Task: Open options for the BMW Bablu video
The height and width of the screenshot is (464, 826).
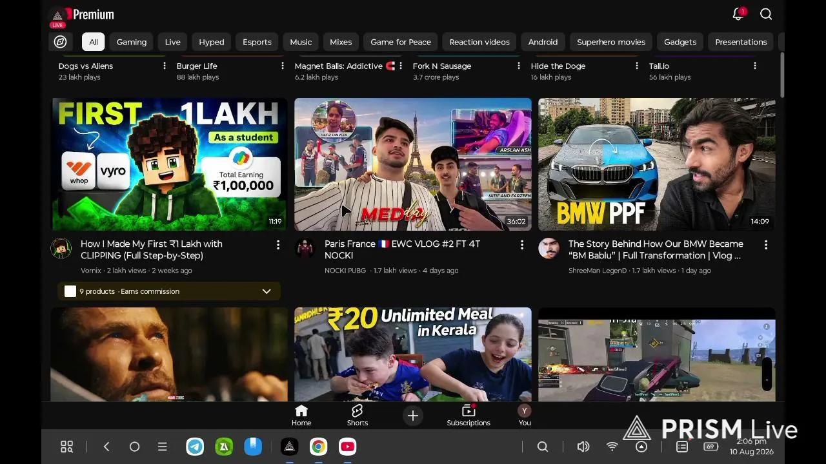Action: click(x=766, y=245)
